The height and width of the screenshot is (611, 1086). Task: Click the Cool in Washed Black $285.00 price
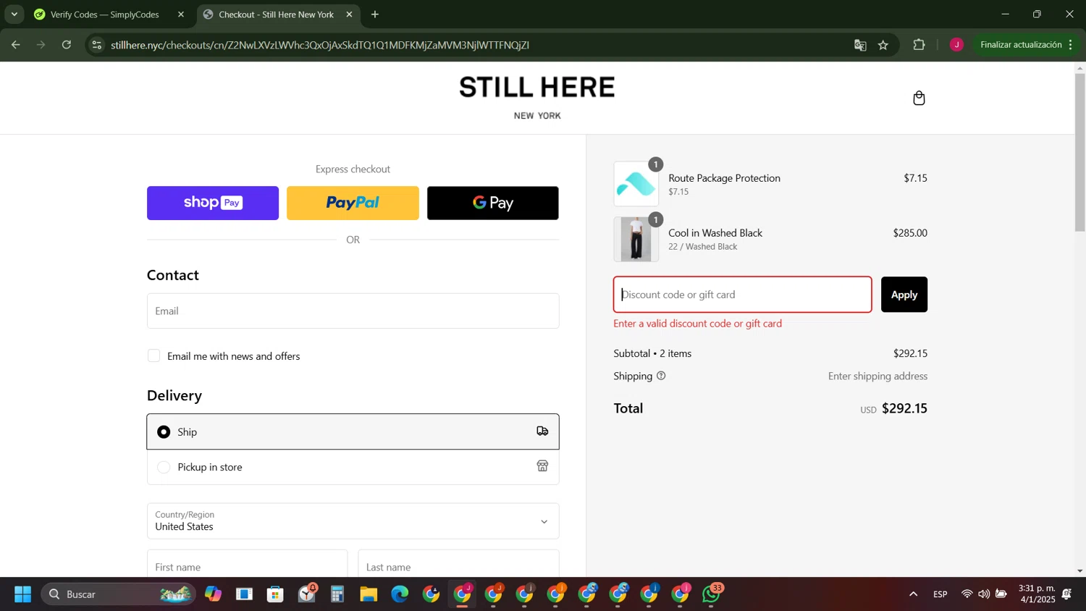coord(910,233)
